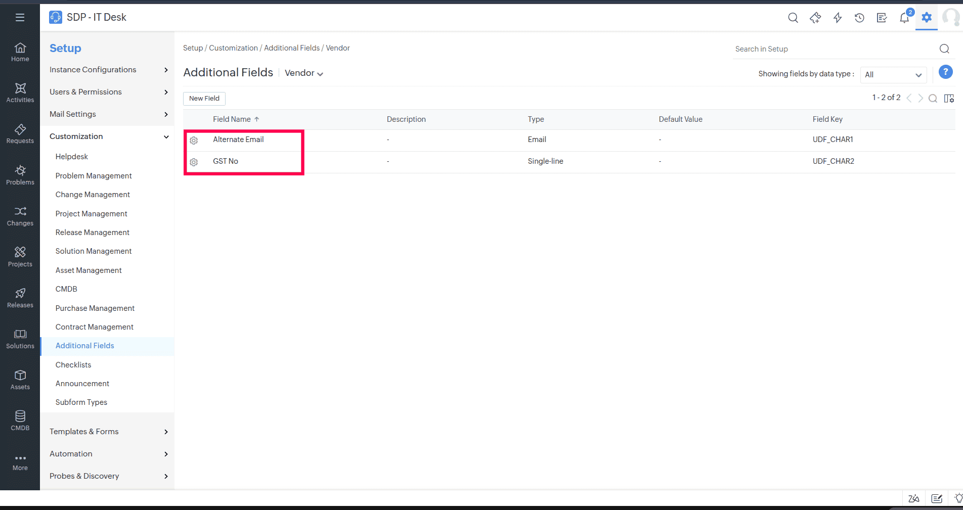Select Project Management in the setup menu
The height and width of the screenshot is (510, 963).
pyautogui.click(x=92, y=214)
